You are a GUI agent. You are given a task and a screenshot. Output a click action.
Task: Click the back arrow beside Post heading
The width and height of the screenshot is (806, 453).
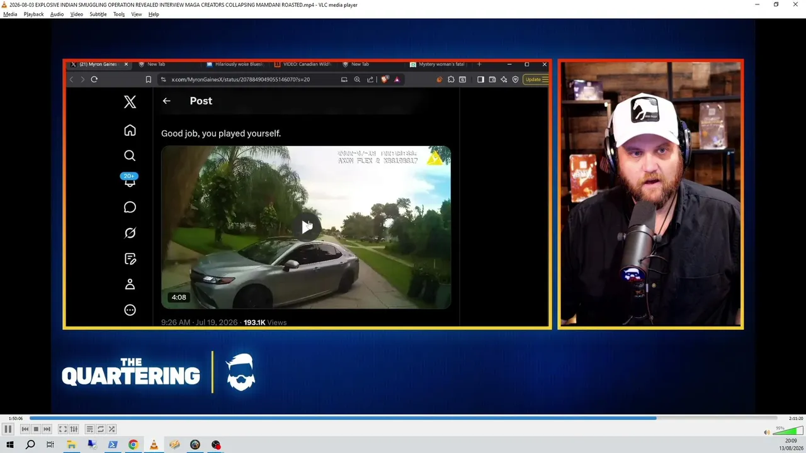pos(166,101)
